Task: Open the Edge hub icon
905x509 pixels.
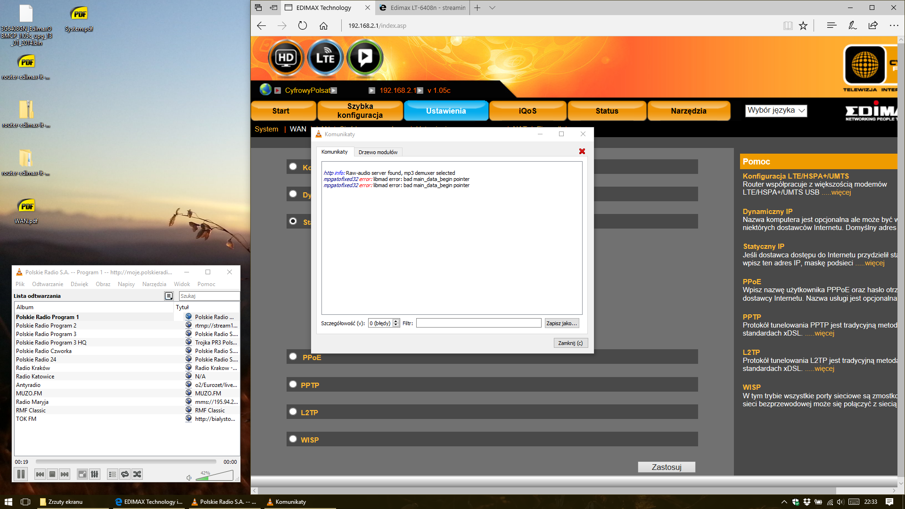Action: [x=831, y=25]
